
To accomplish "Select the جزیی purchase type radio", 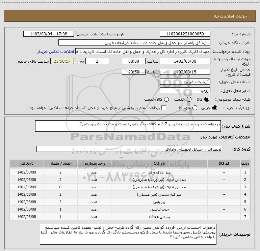I will pos(214,108).
